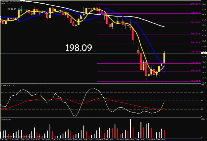The image size is (207, 141).
Task: Click the red signal line in oscillator panel
Action: coord(82,103)
